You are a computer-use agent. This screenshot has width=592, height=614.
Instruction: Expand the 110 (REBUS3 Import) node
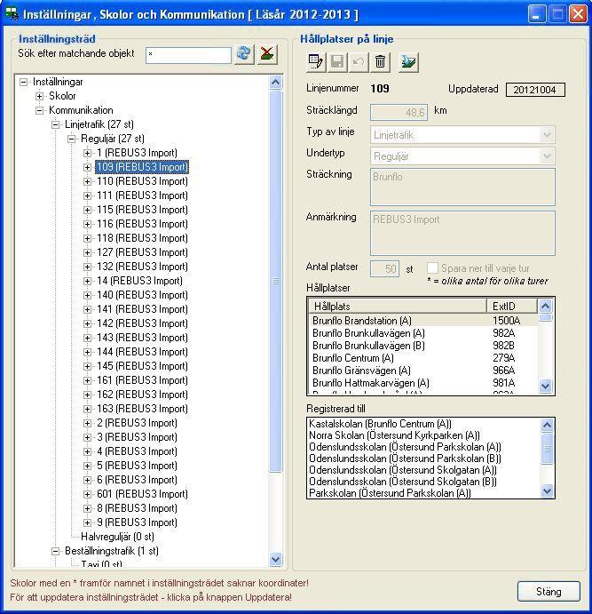click(x=87, y=181)
